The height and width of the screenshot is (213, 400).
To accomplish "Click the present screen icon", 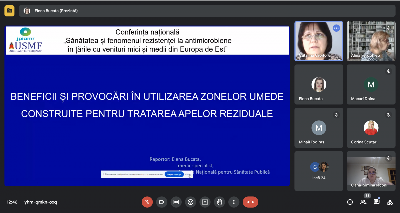I will coord(205,202).
